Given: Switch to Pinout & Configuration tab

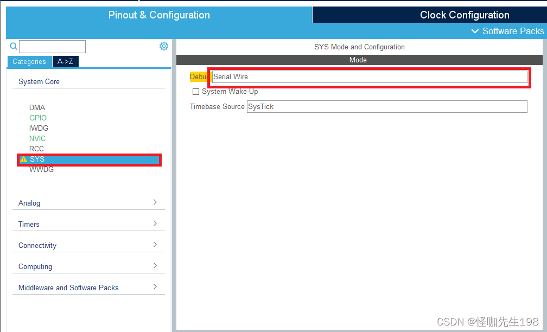Looking at the screenshot, I should pyautogui.click(x=159, y=15).
